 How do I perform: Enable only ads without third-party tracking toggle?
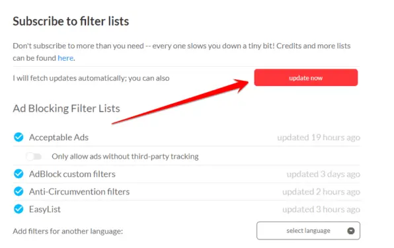34,157
